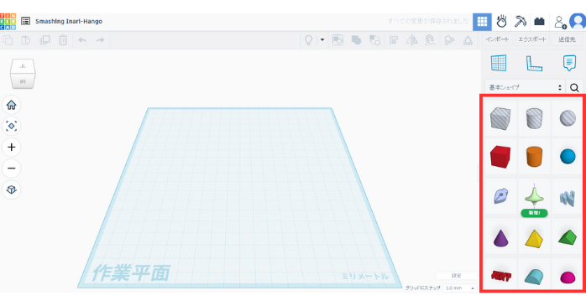Open the design list menu icon
This screenshot has height=306, width=586.
(25, 21)
